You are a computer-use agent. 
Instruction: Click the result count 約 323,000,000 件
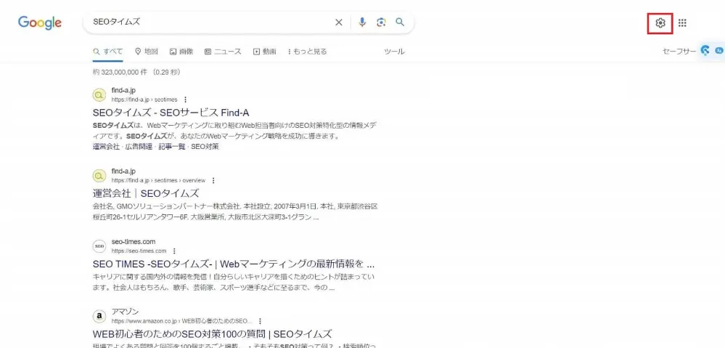[122, 72]
